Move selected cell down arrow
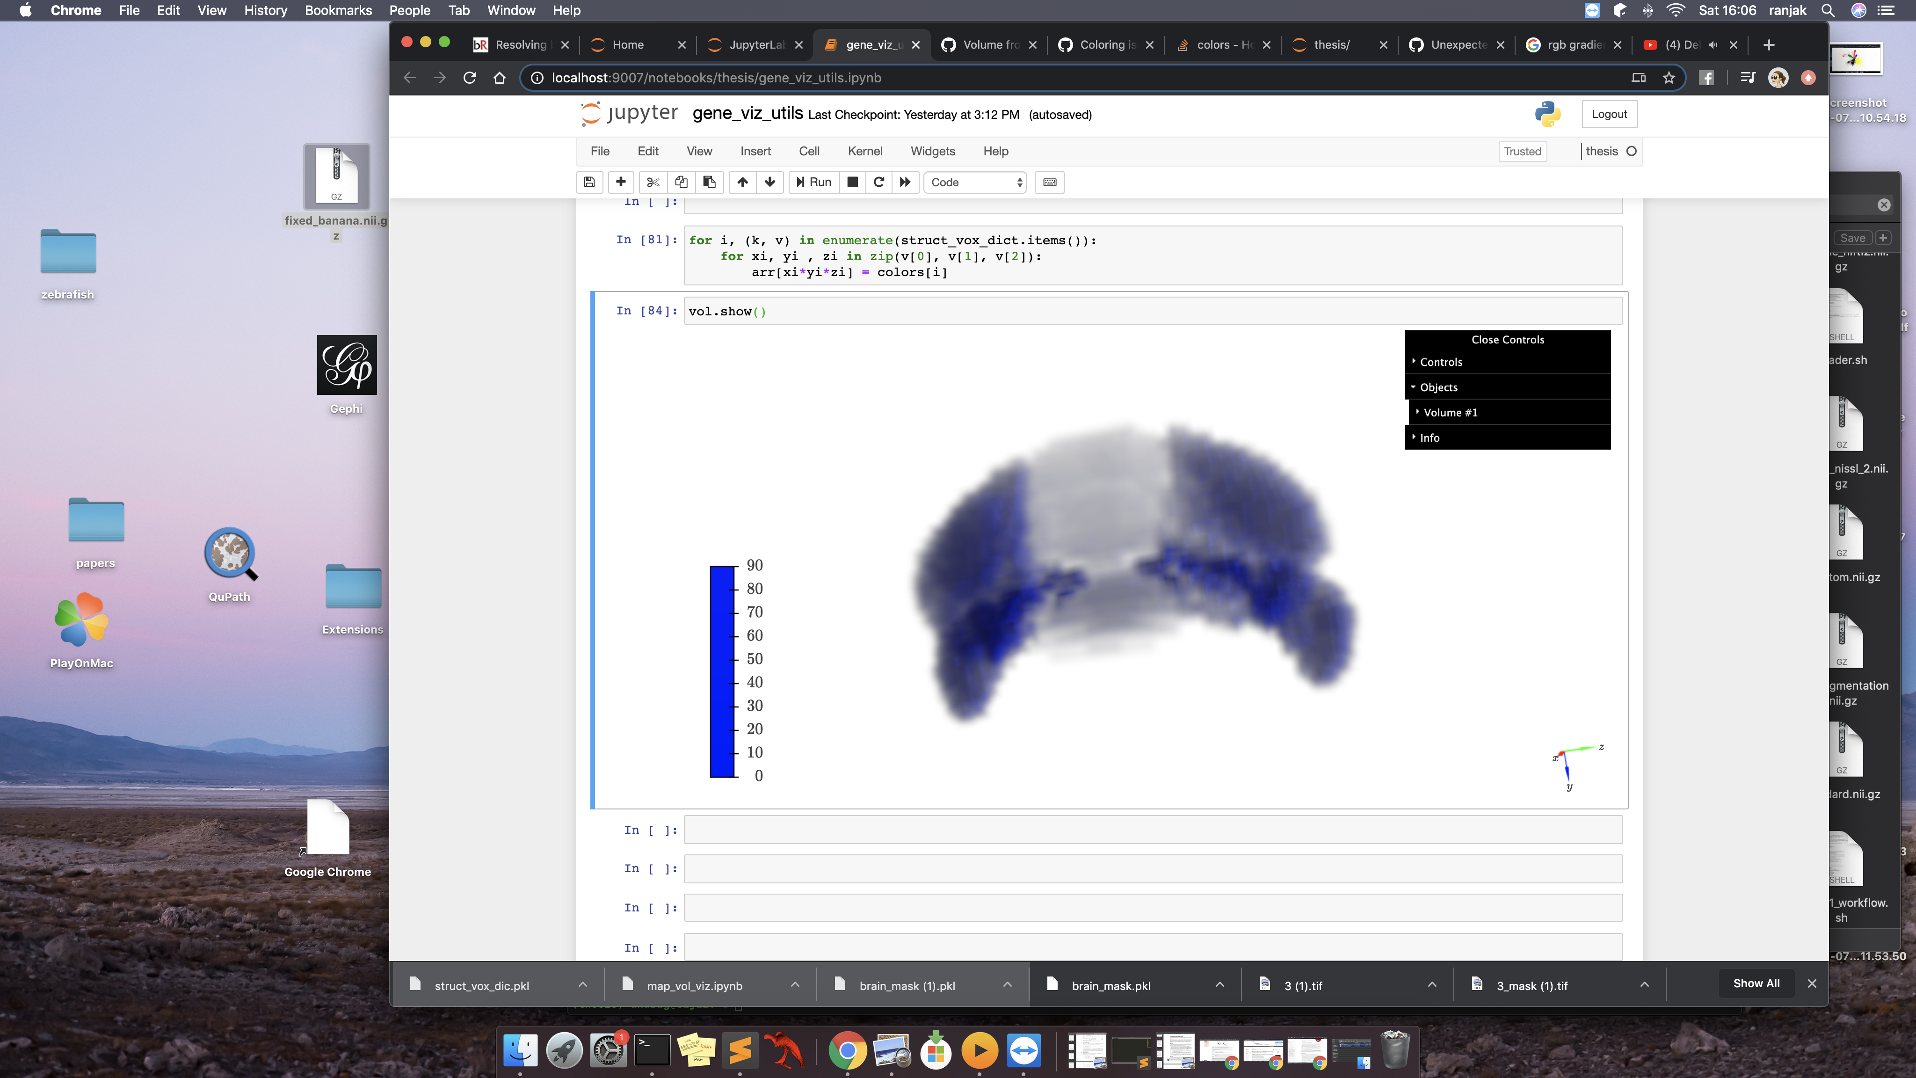 770,182
